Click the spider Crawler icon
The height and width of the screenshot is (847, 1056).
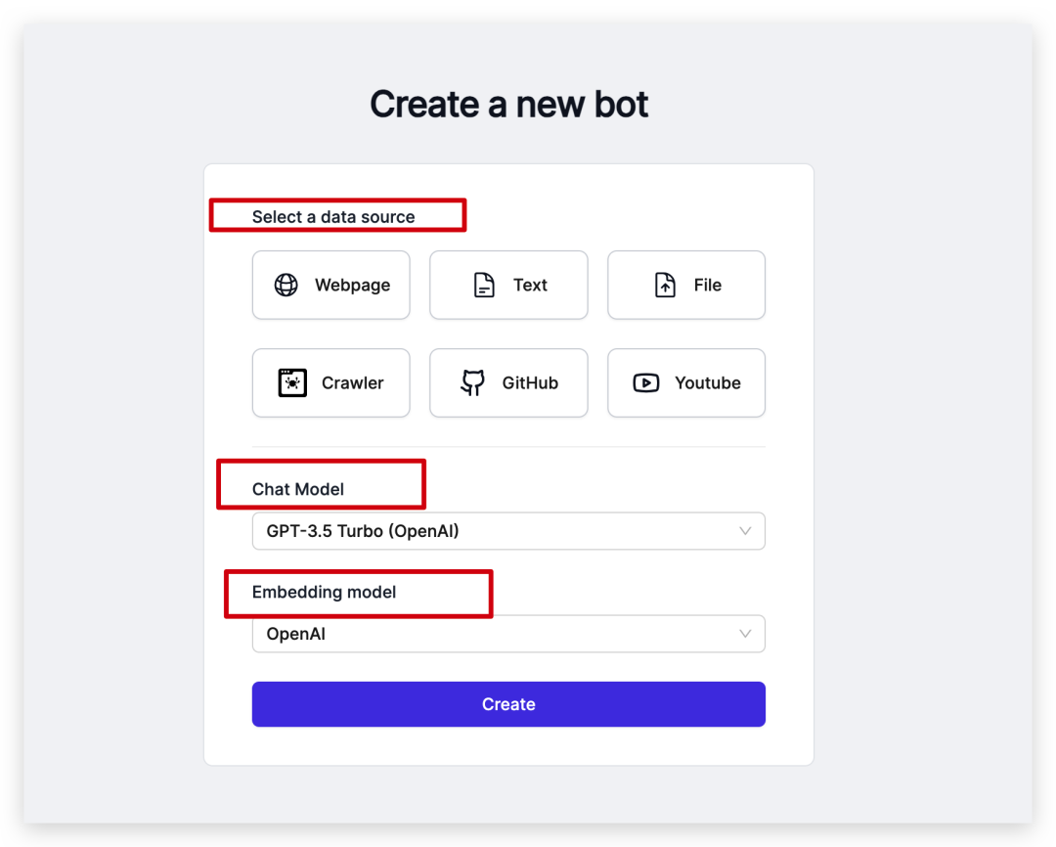point(292,382)
